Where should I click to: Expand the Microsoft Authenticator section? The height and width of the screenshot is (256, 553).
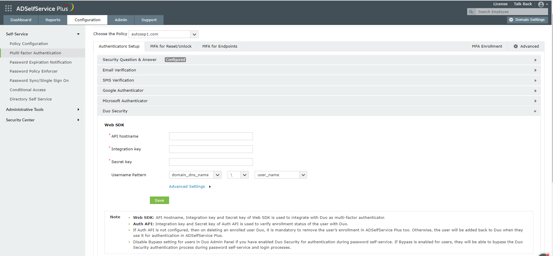tap(319, 101)
